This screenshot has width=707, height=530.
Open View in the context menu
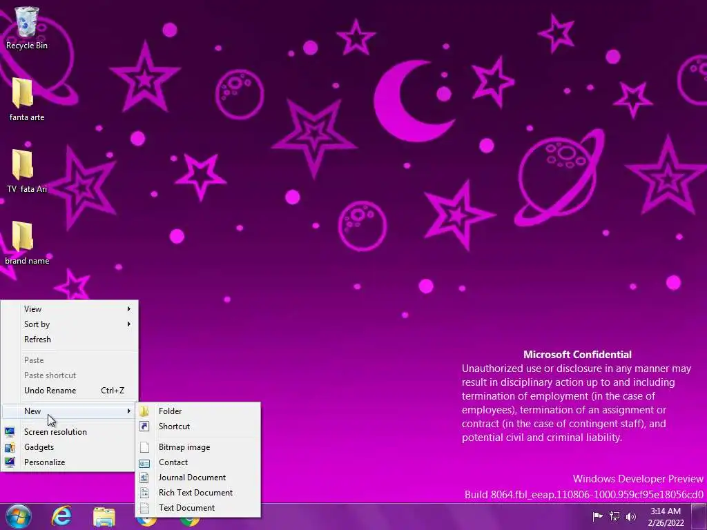(x=70, y=308)
